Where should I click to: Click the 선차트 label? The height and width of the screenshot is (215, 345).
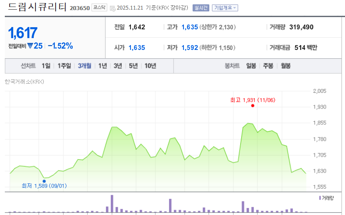point(28,66)
